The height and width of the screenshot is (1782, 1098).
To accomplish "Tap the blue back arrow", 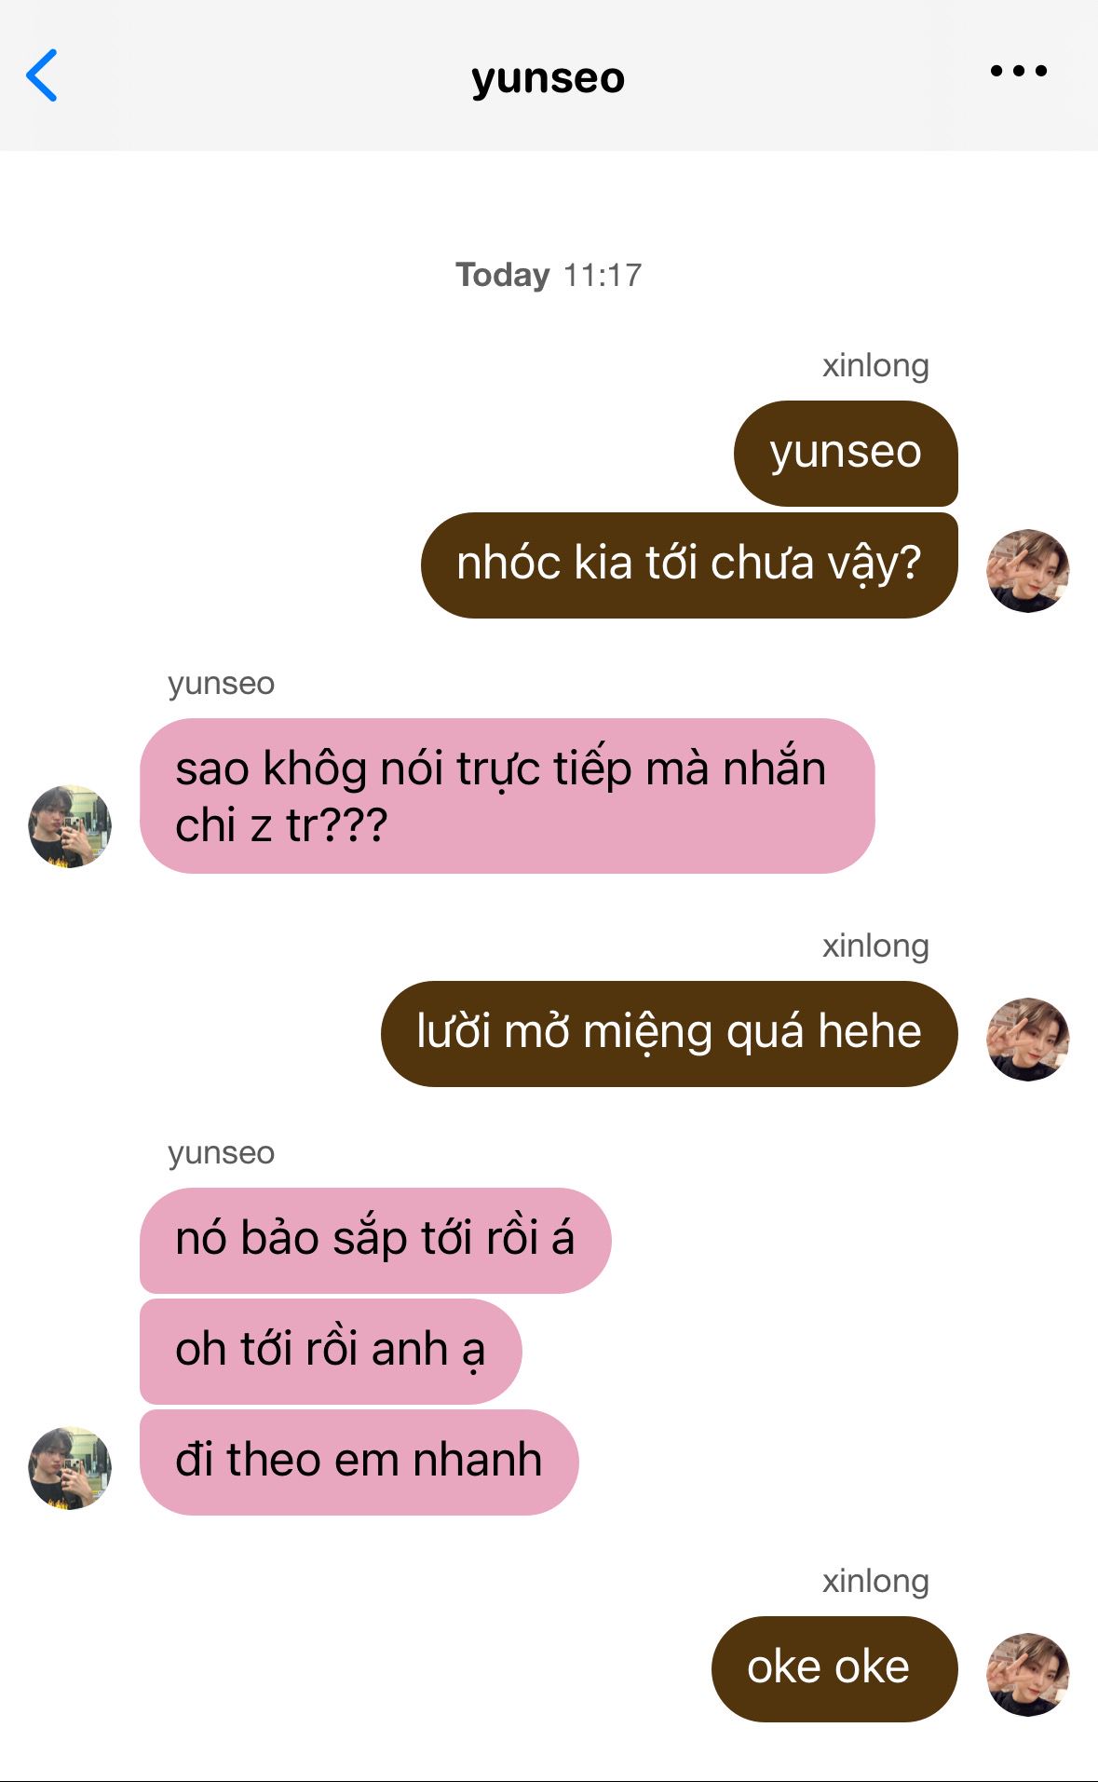I will click(x=42, y=75).
